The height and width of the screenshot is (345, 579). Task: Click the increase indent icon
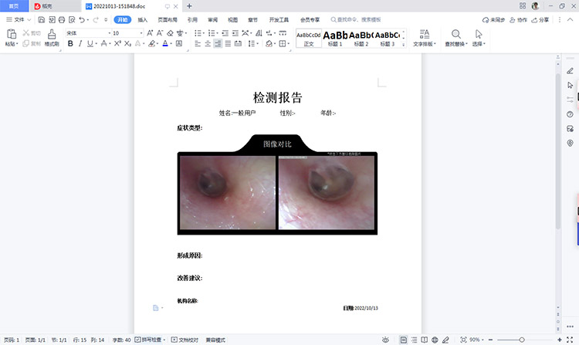point(235,33)
